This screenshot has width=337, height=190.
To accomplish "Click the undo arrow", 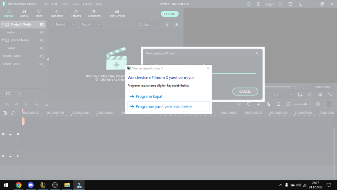I will [x=7, y=104].
